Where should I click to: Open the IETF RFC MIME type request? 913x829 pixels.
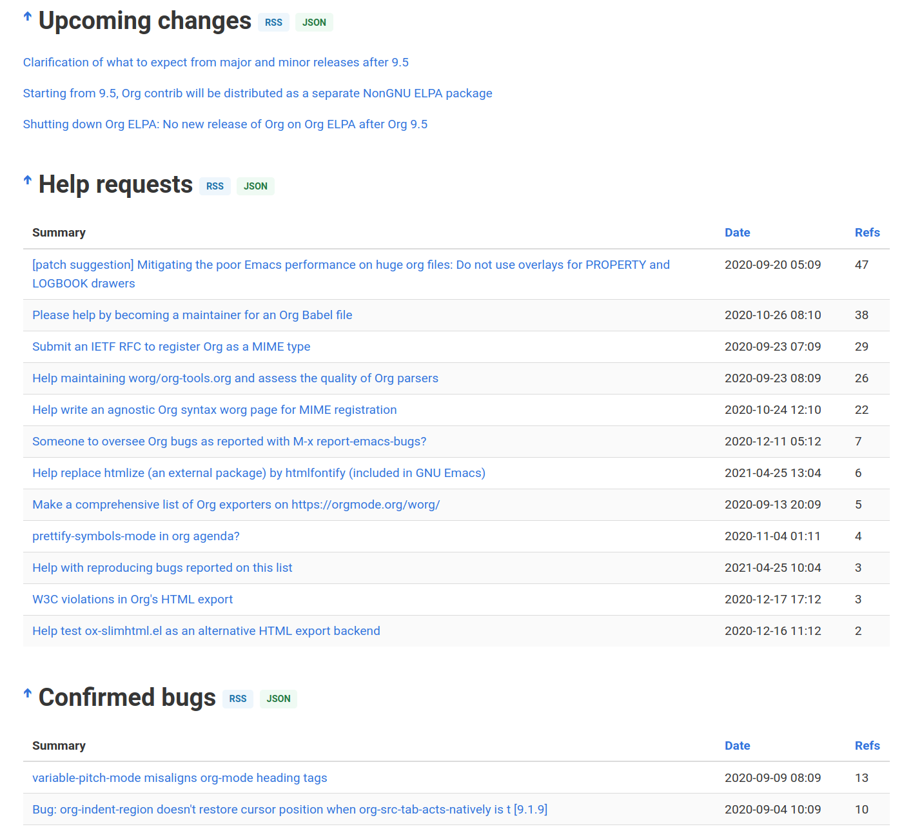[171, 346]
